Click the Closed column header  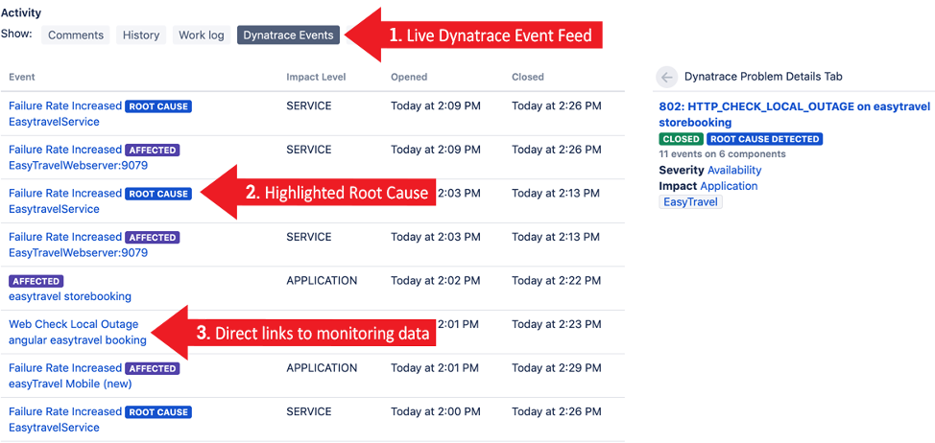(x=528, y=77)
